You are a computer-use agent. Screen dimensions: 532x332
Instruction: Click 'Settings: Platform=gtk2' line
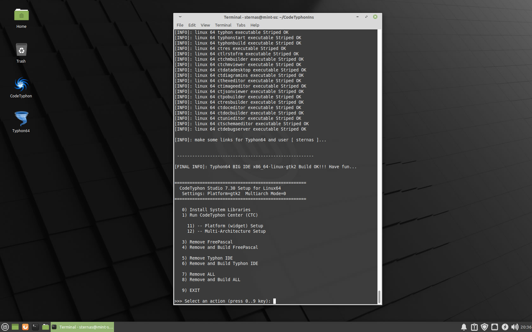234,194
